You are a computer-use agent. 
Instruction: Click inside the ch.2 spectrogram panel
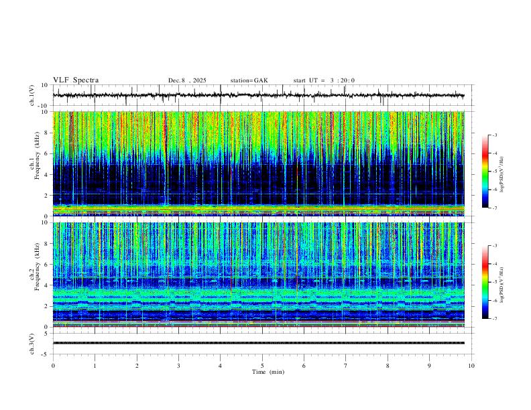pyautogui.click(x=258, y=275)
